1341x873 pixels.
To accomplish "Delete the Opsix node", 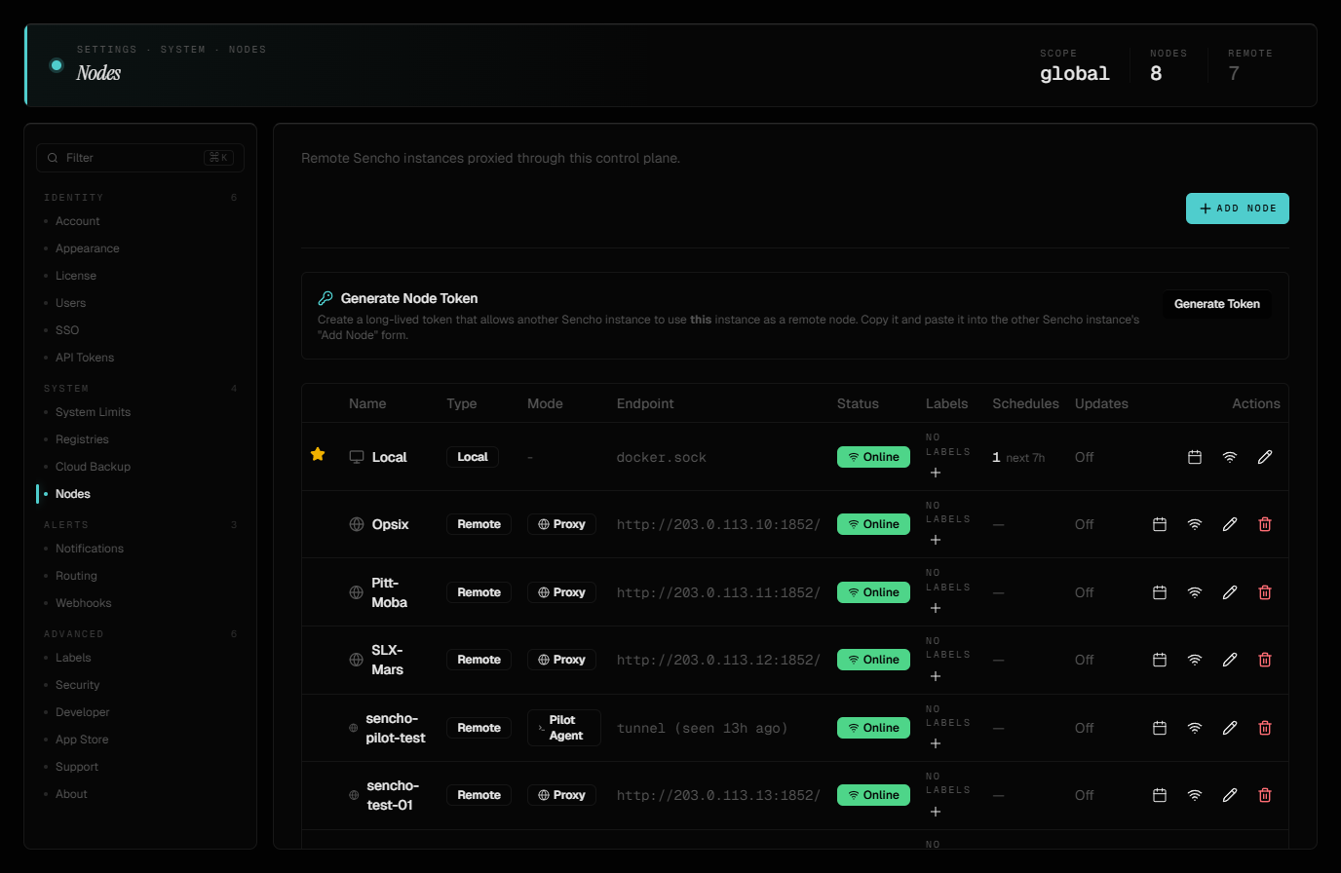I will tap(1265, 524).
